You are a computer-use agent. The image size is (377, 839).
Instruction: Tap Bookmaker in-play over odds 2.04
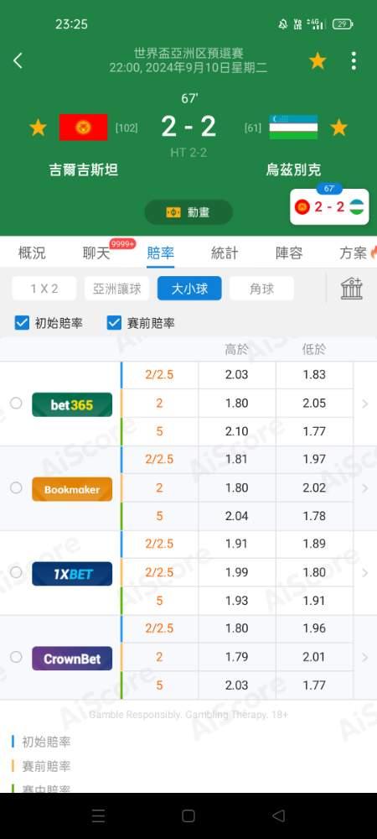(x=237, y=516)
